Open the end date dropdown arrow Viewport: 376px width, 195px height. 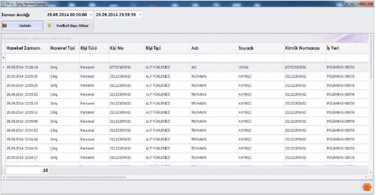click(140, 15)
